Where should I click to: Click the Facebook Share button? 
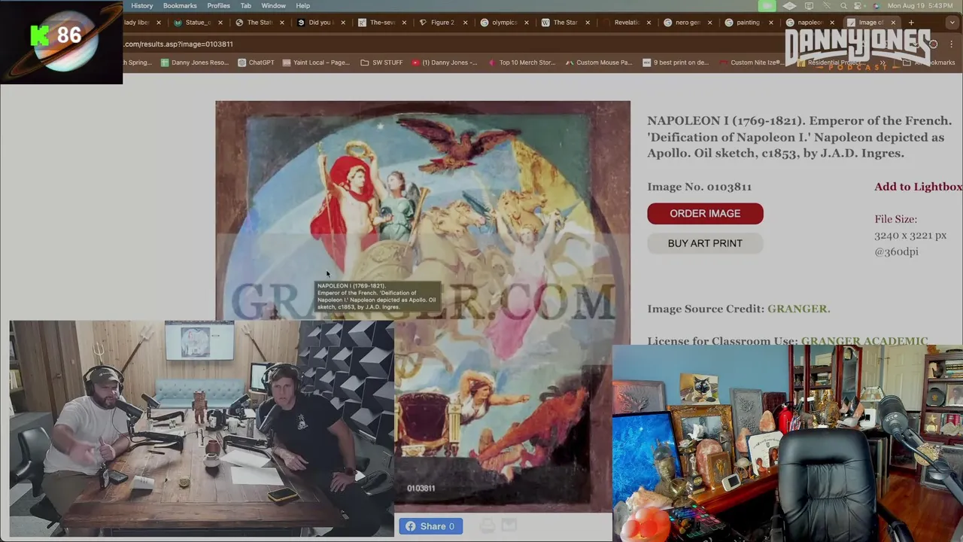pyautogui.click(x=430, y=526)
